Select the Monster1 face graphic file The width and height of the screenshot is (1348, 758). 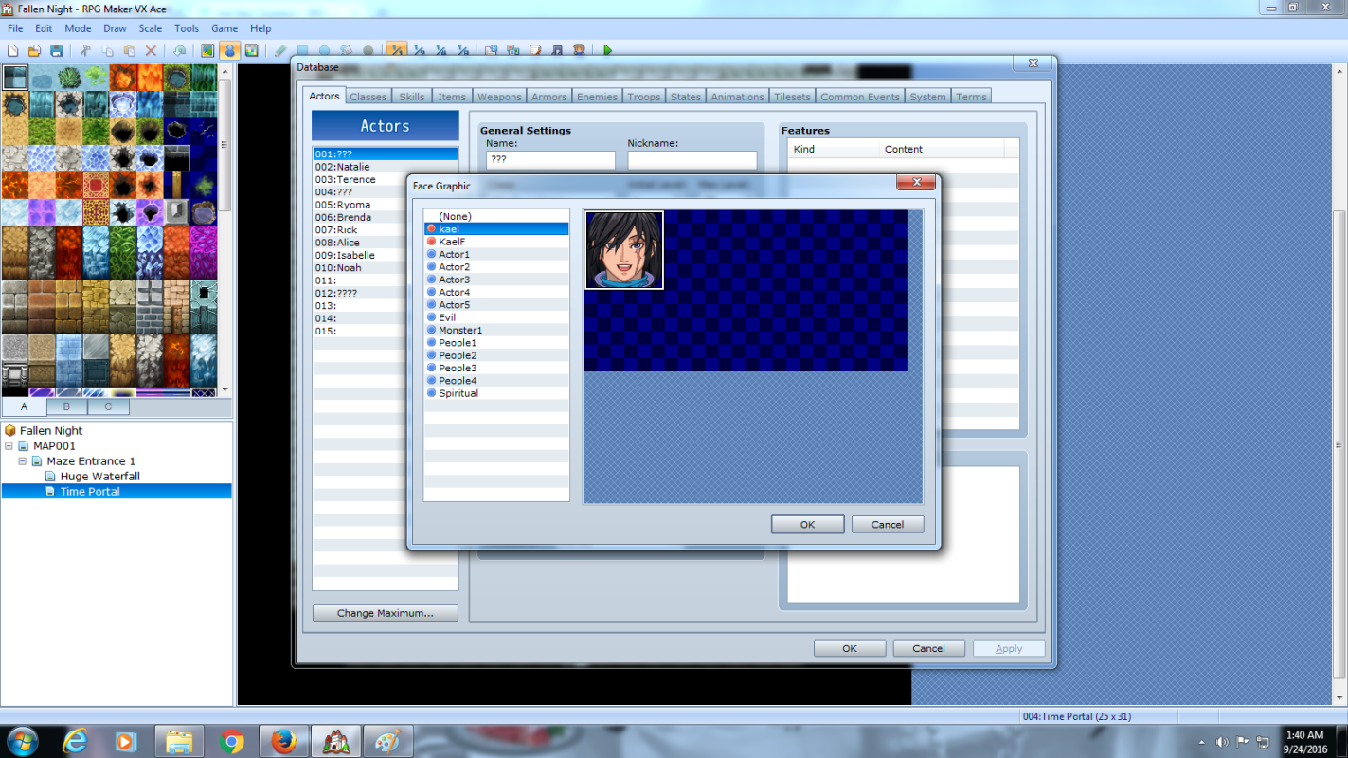click(496, 330)
